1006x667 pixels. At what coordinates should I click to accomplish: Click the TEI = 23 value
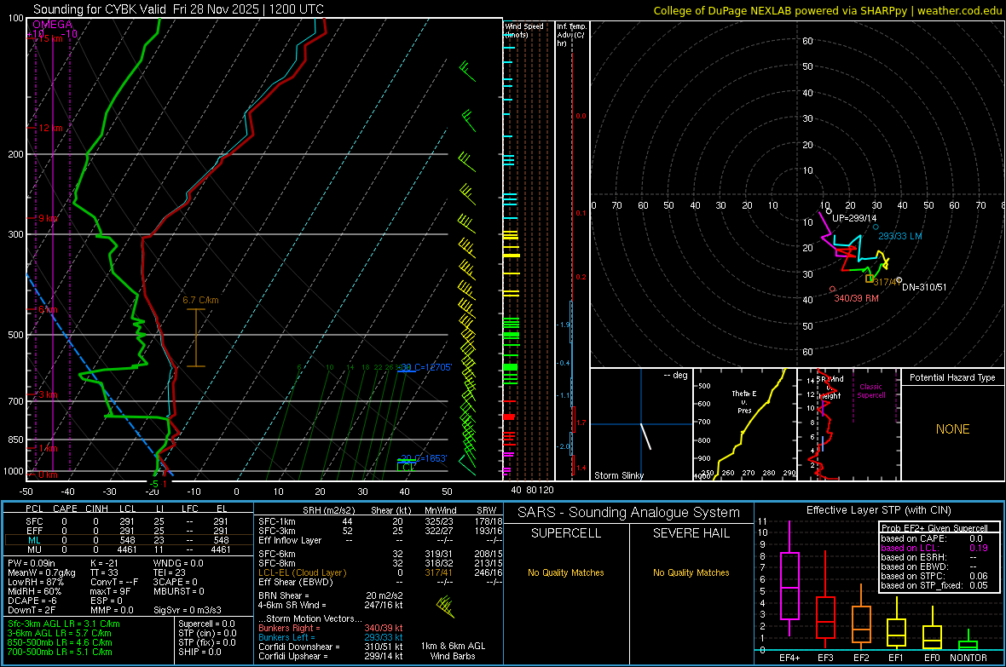click(x=170, y=572)
